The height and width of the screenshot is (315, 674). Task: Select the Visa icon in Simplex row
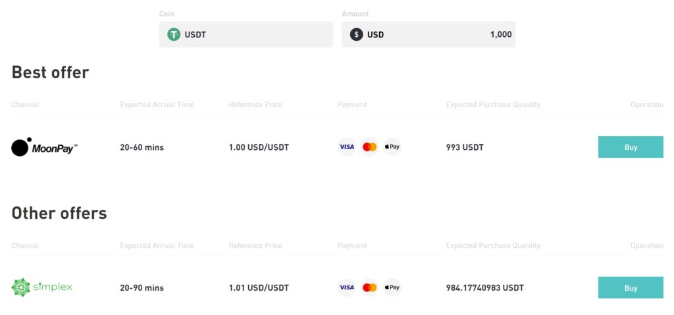(346, 287)
